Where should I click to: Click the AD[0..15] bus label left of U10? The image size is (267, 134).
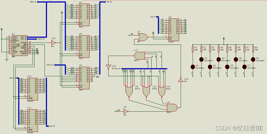(12, 78)
